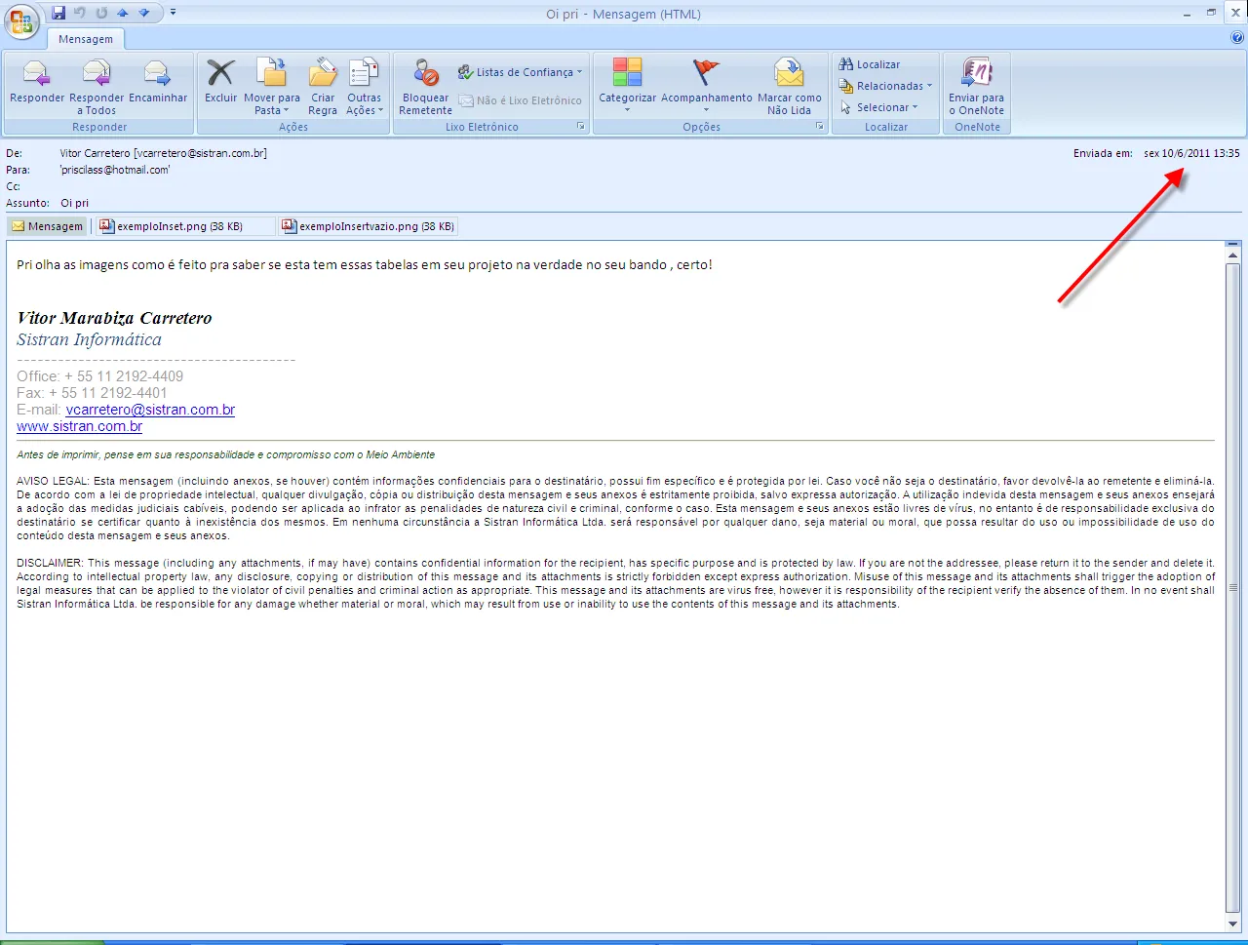Click the subject text 'Oi pri'
Image resolution: width=1248 pixels, height=945 pixels.
point(74,203)
